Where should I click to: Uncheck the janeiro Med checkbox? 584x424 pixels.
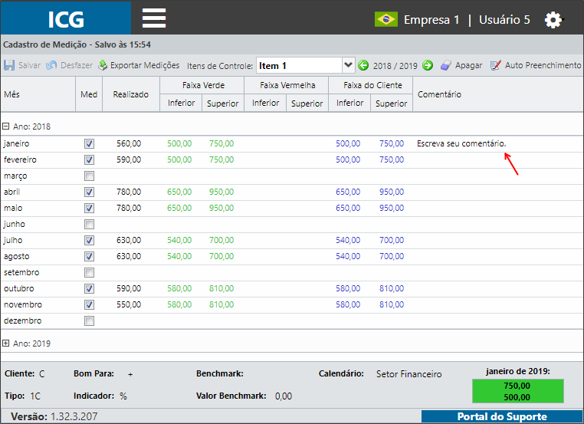coord(89,144)
